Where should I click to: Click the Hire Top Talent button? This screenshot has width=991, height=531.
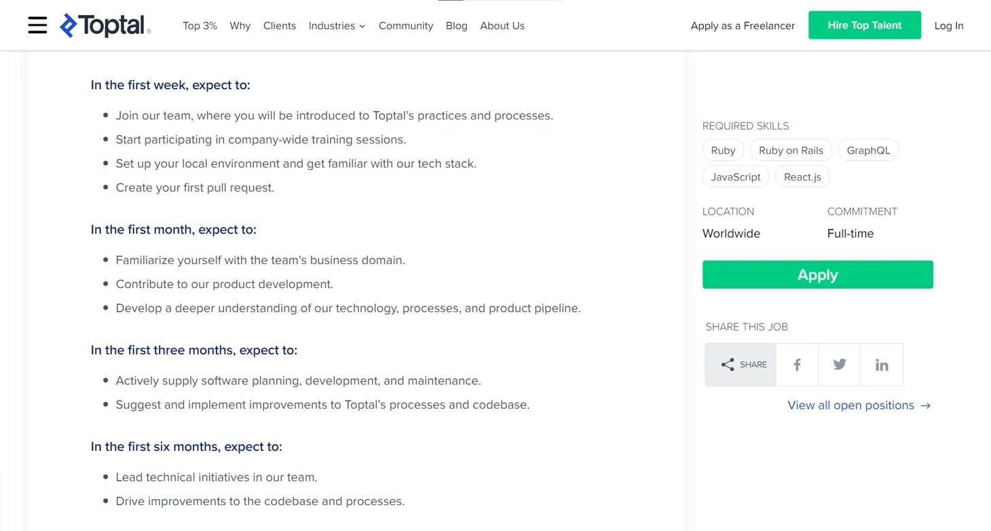(x=864, y=24)
